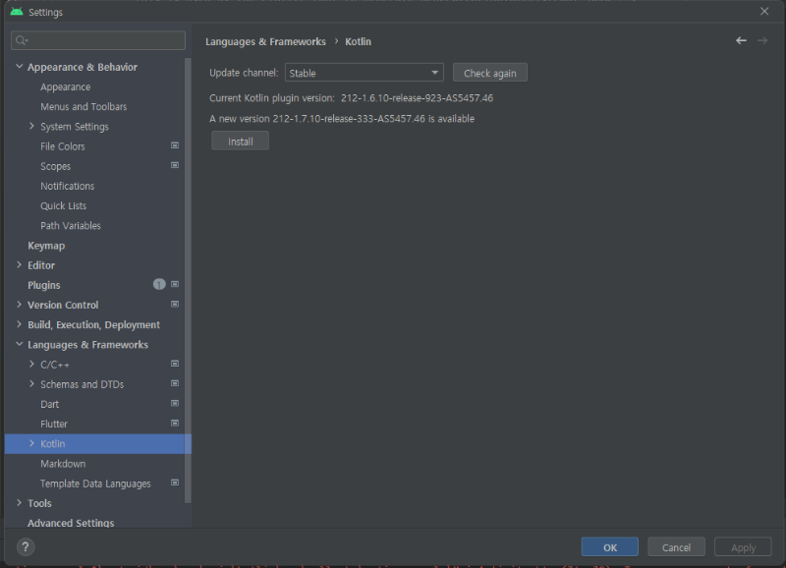The height and width of the screenshot is (568, 786).
Task: Expand the Version Control section
Action: (19, 305)
